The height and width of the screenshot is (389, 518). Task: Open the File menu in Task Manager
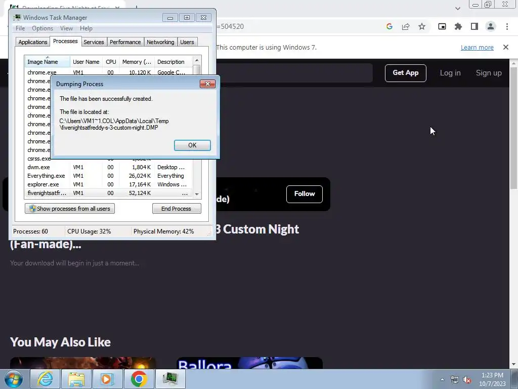[20, 28]
